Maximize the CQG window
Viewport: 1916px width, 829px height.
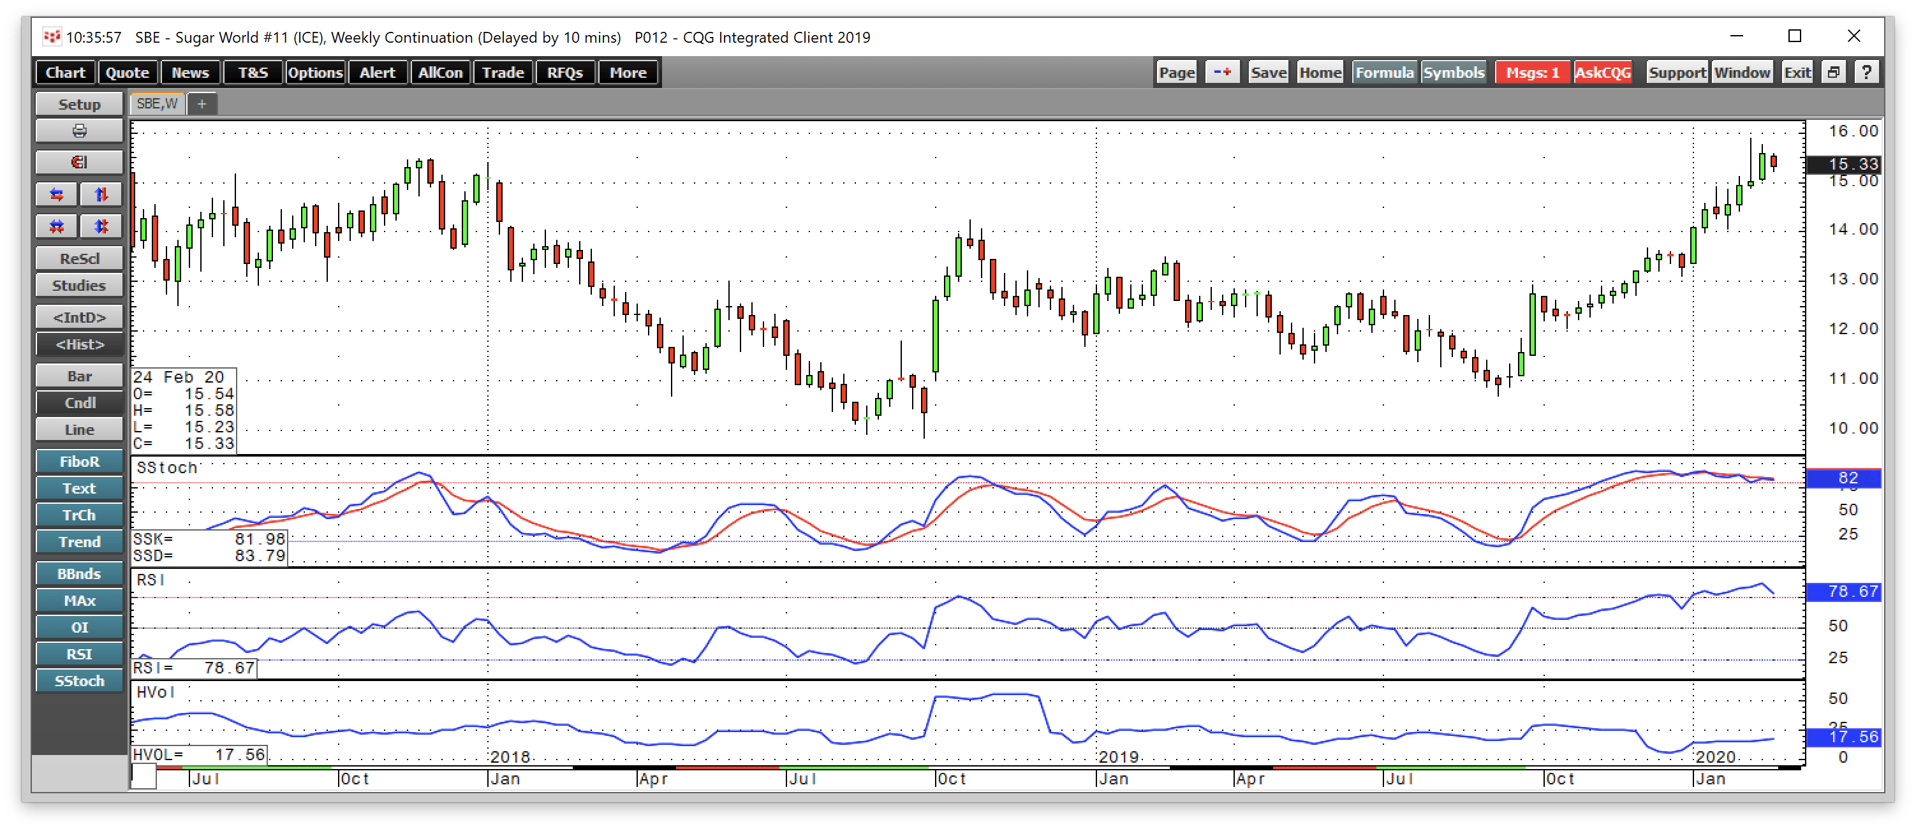coord(1795,36)
